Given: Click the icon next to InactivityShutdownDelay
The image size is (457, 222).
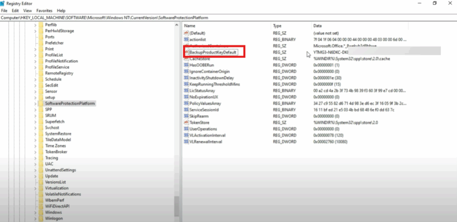Looking at the screenshot, I should (186, 78).
